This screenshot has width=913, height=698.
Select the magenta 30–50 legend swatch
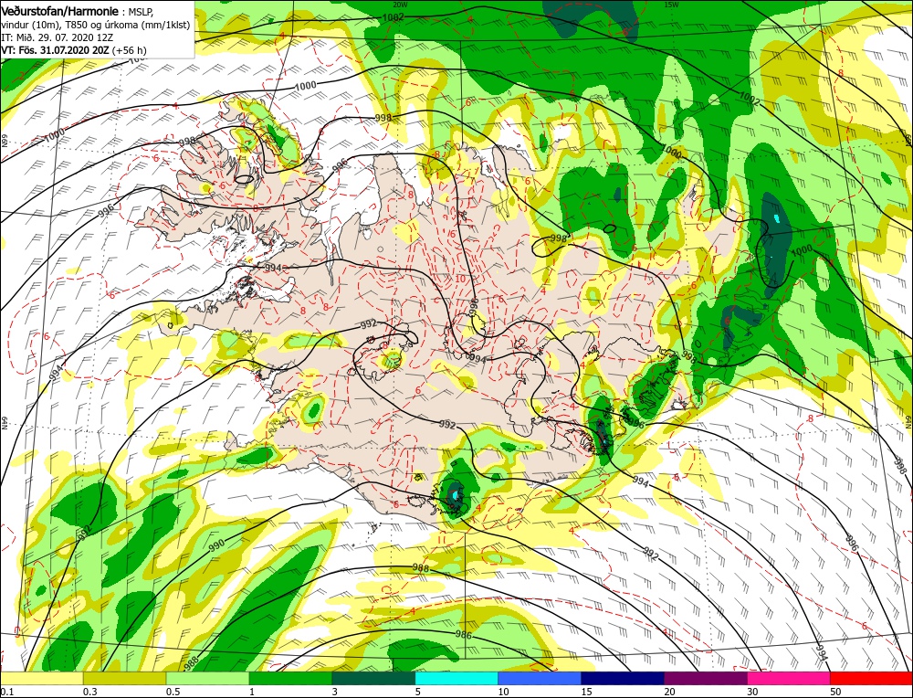pos(789,678)
